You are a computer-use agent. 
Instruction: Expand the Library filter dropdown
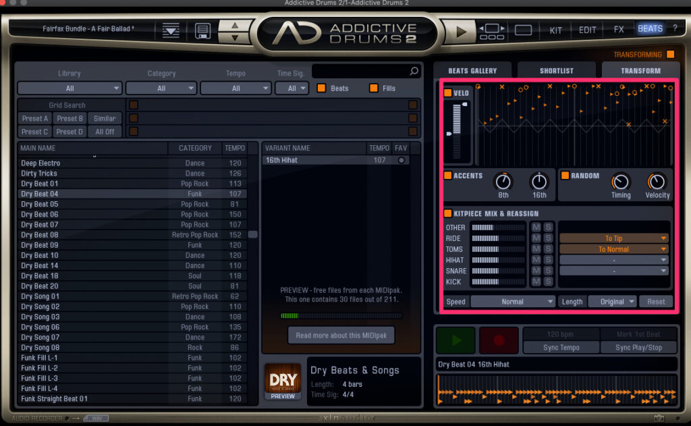[70, 88]
